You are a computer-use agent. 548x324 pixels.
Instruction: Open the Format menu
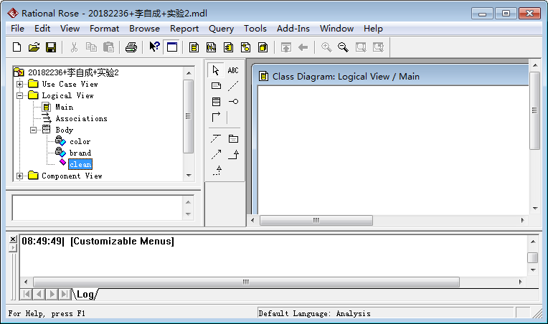pyautogui.click(x=104, y=29)
